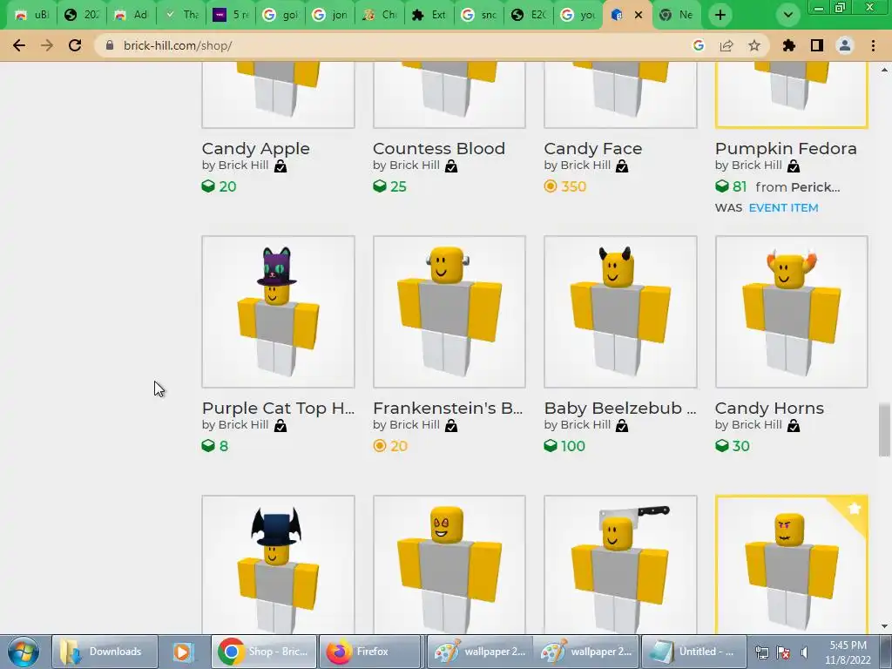Click the seller name Perick... link
The height and width of the screenshot is (669, 892).
[x=814, y=186]
